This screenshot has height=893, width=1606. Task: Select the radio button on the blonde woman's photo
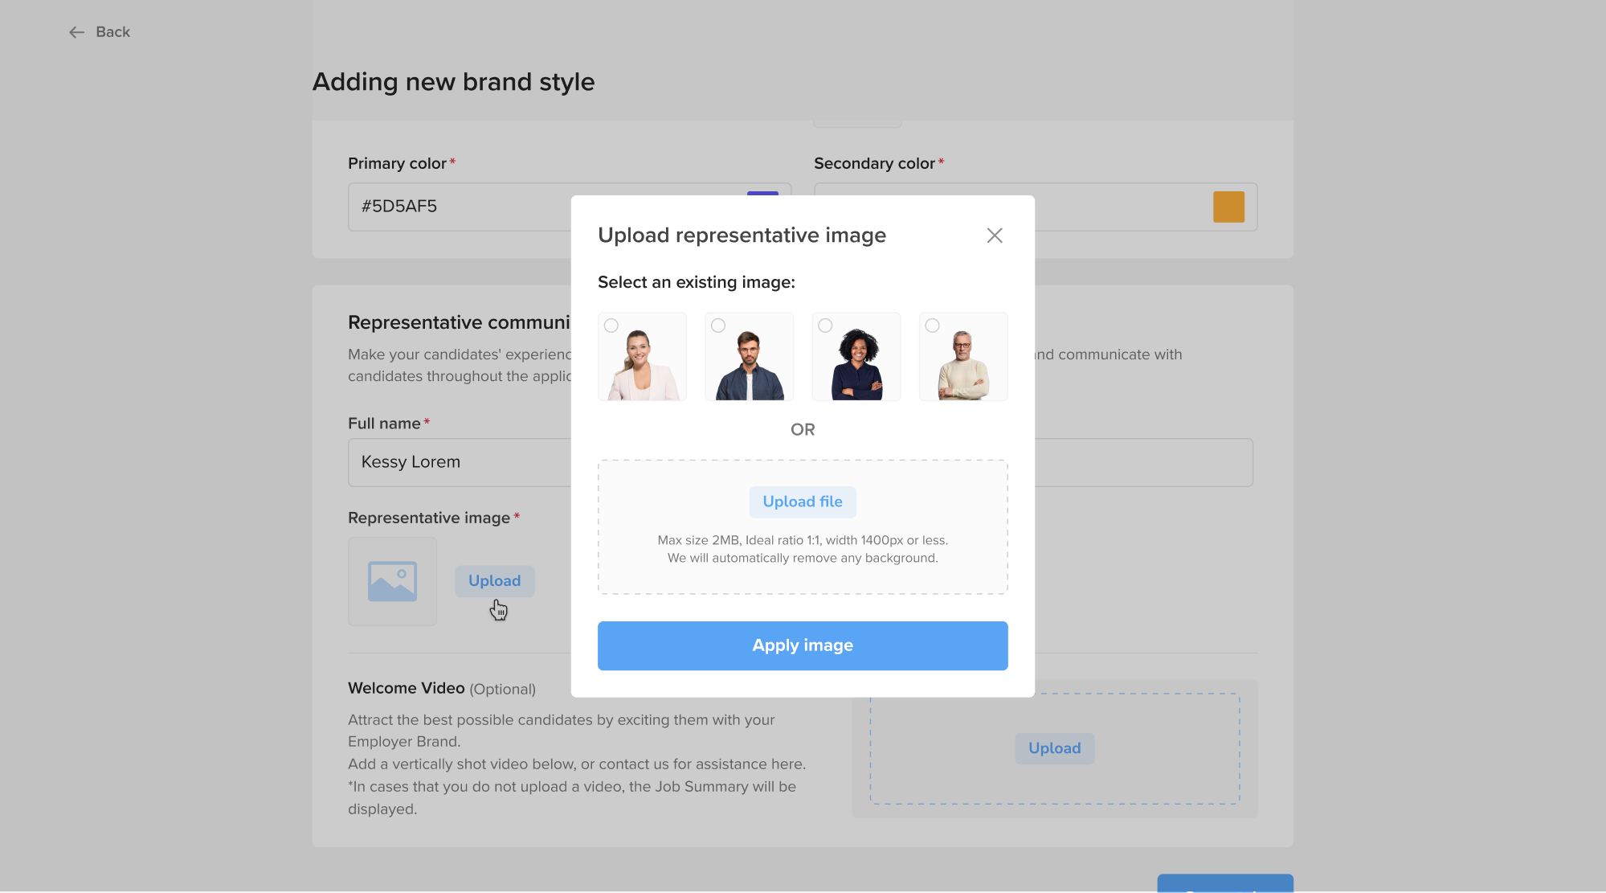(611, 325)
